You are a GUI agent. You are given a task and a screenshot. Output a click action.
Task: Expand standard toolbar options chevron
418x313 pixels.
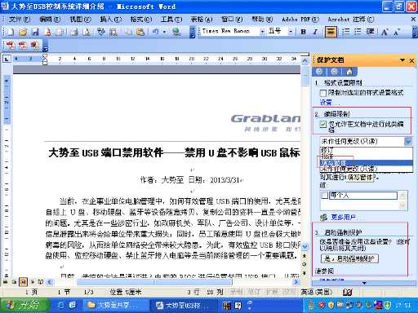point(193,32)
